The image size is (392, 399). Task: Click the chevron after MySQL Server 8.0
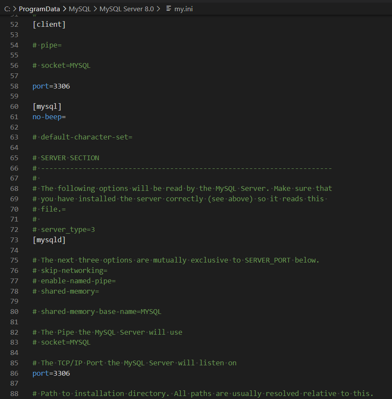pos(159,9)
